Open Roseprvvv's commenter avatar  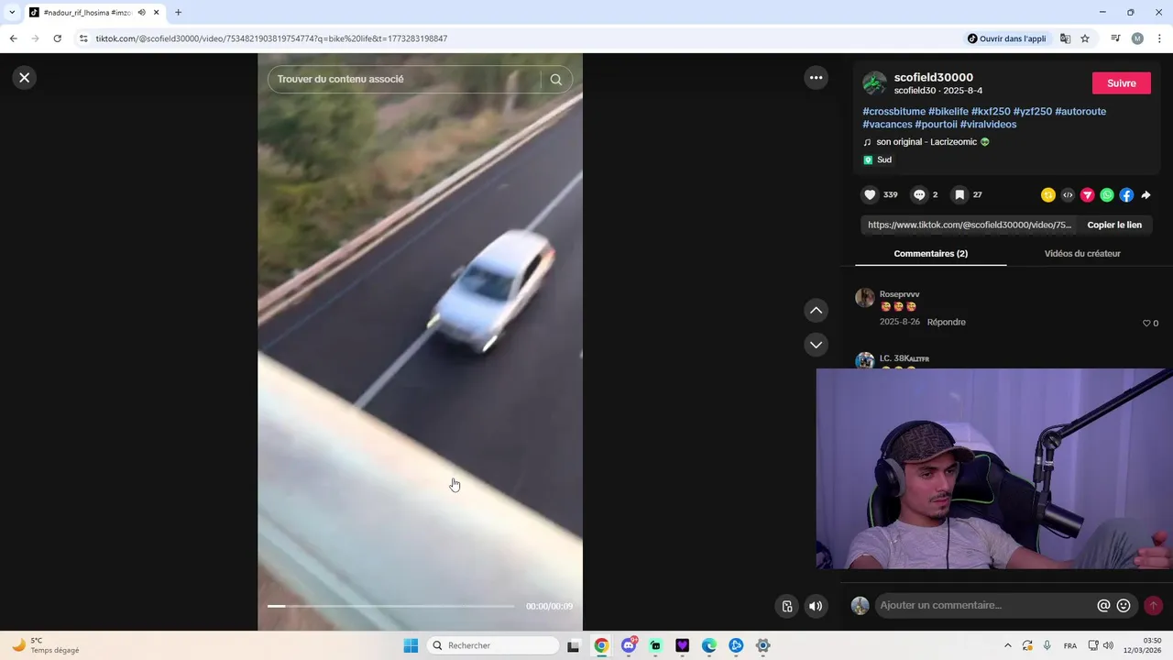[865, 297]
